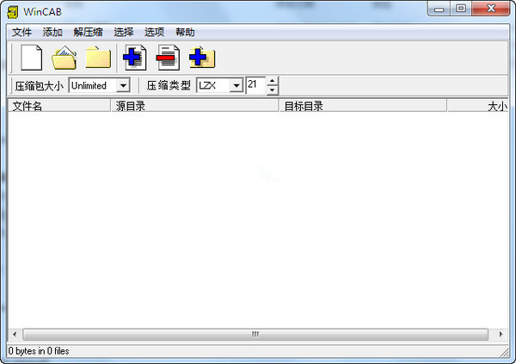This screenshot has height=364, width=516.
Task: Sort by 源目录 column header
Action: coord(194,106)
